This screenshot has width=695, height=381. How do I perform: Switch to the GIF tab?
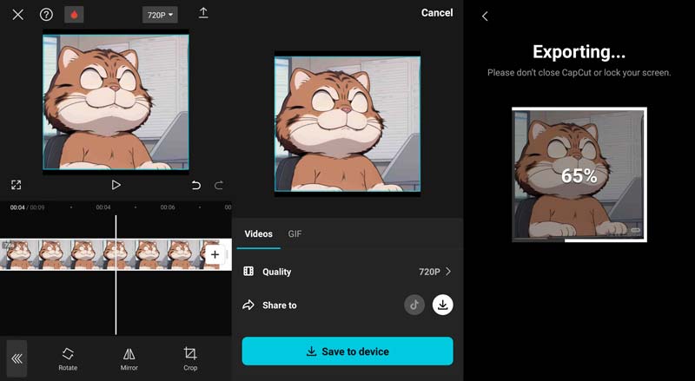click(x=295, y=234)
